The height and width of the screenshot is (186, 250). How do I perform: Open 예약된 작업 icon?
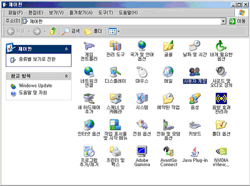pos(168,98)
